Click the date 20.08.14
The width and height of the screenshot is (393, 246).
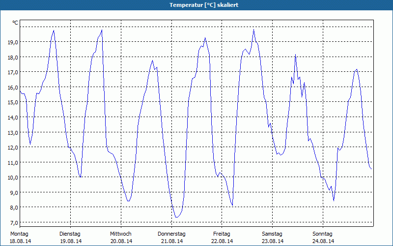(x=121, y=241)
